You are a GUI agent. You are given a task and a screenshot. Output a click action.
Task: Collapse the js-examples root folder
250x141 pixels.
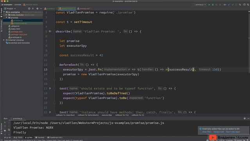(4, 12)
